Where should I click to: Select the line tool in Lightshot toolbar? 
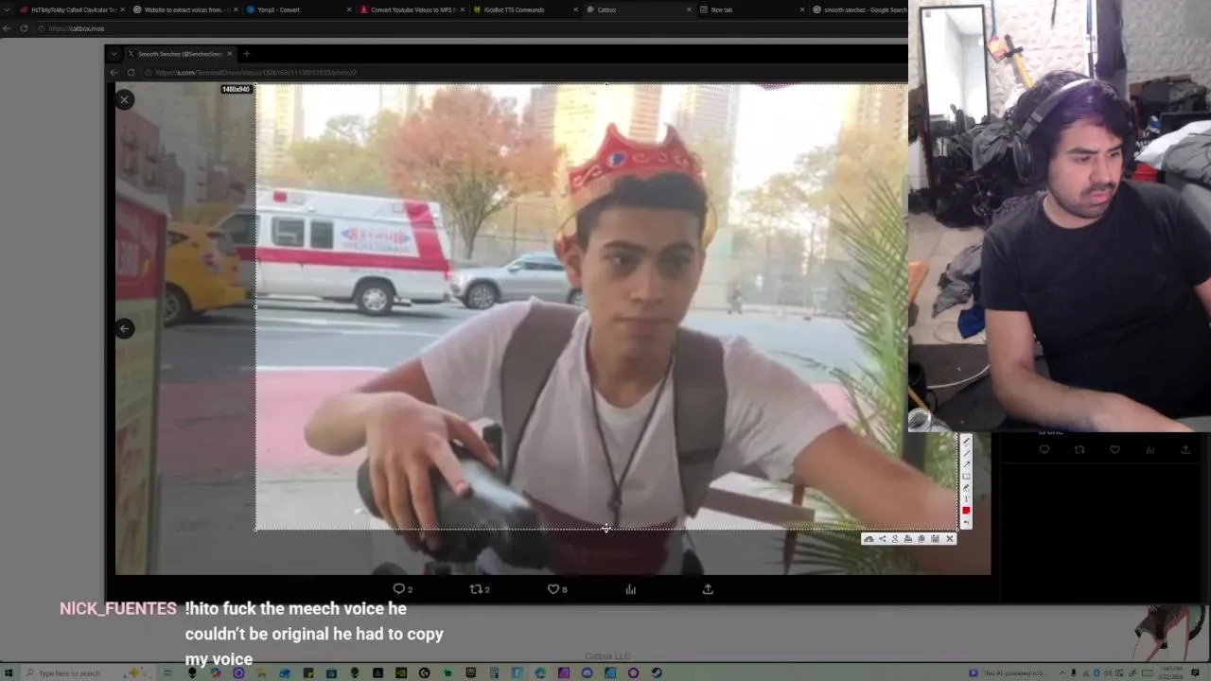pos(966,453)
